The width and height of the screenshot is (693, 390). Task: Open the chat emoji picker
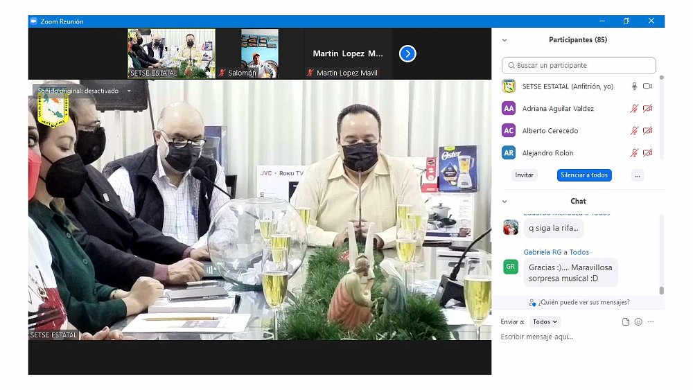pos(638,322)
